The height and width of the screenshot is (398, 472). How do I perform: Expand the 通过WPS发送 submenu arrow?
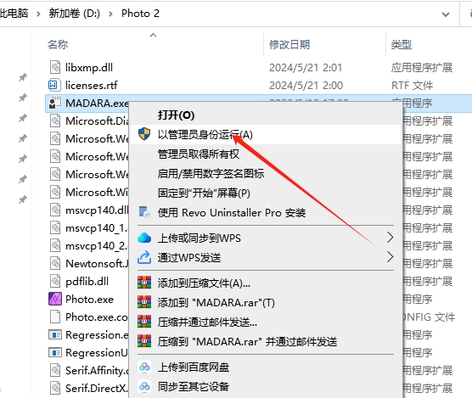click(x=390, y=257)
